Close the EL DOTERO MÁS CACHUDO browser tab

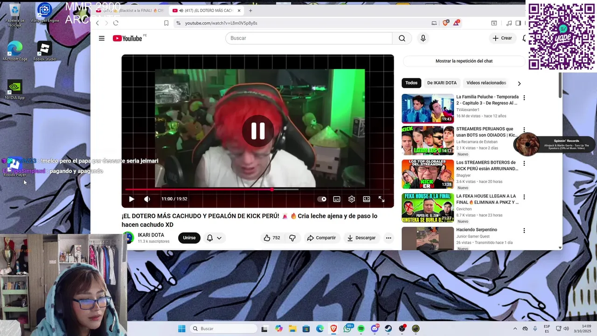tap(239, 10)
